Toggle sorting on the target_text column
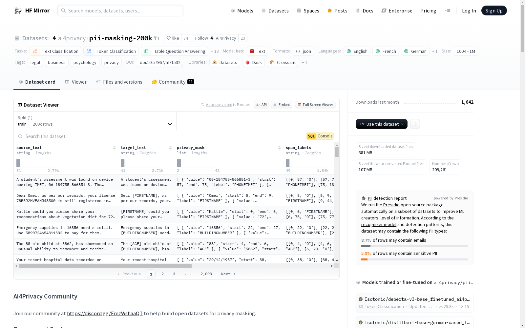 coord(170,147)
